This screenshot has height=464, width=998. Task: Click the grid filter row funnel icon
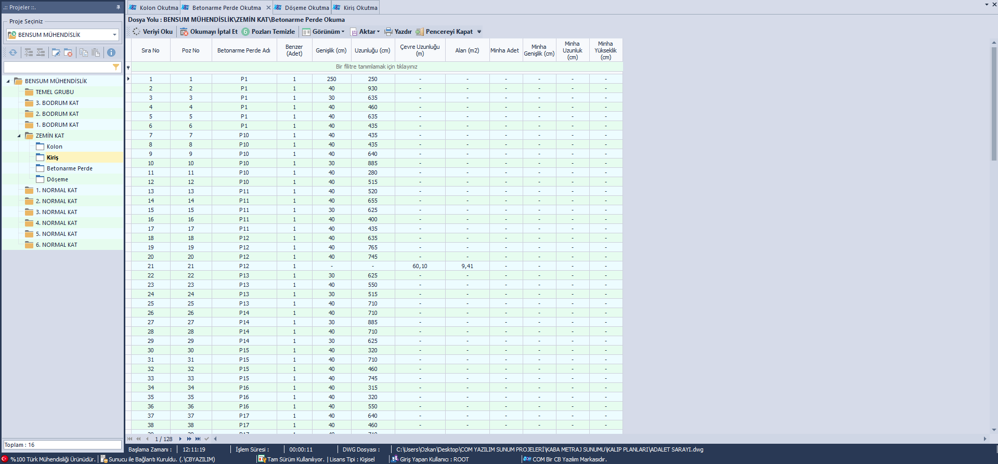click(x=128, y=67)
